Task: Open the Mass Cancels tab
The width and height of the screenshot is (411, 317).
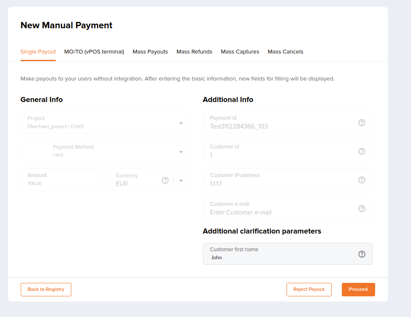Action: click(285, 52)
